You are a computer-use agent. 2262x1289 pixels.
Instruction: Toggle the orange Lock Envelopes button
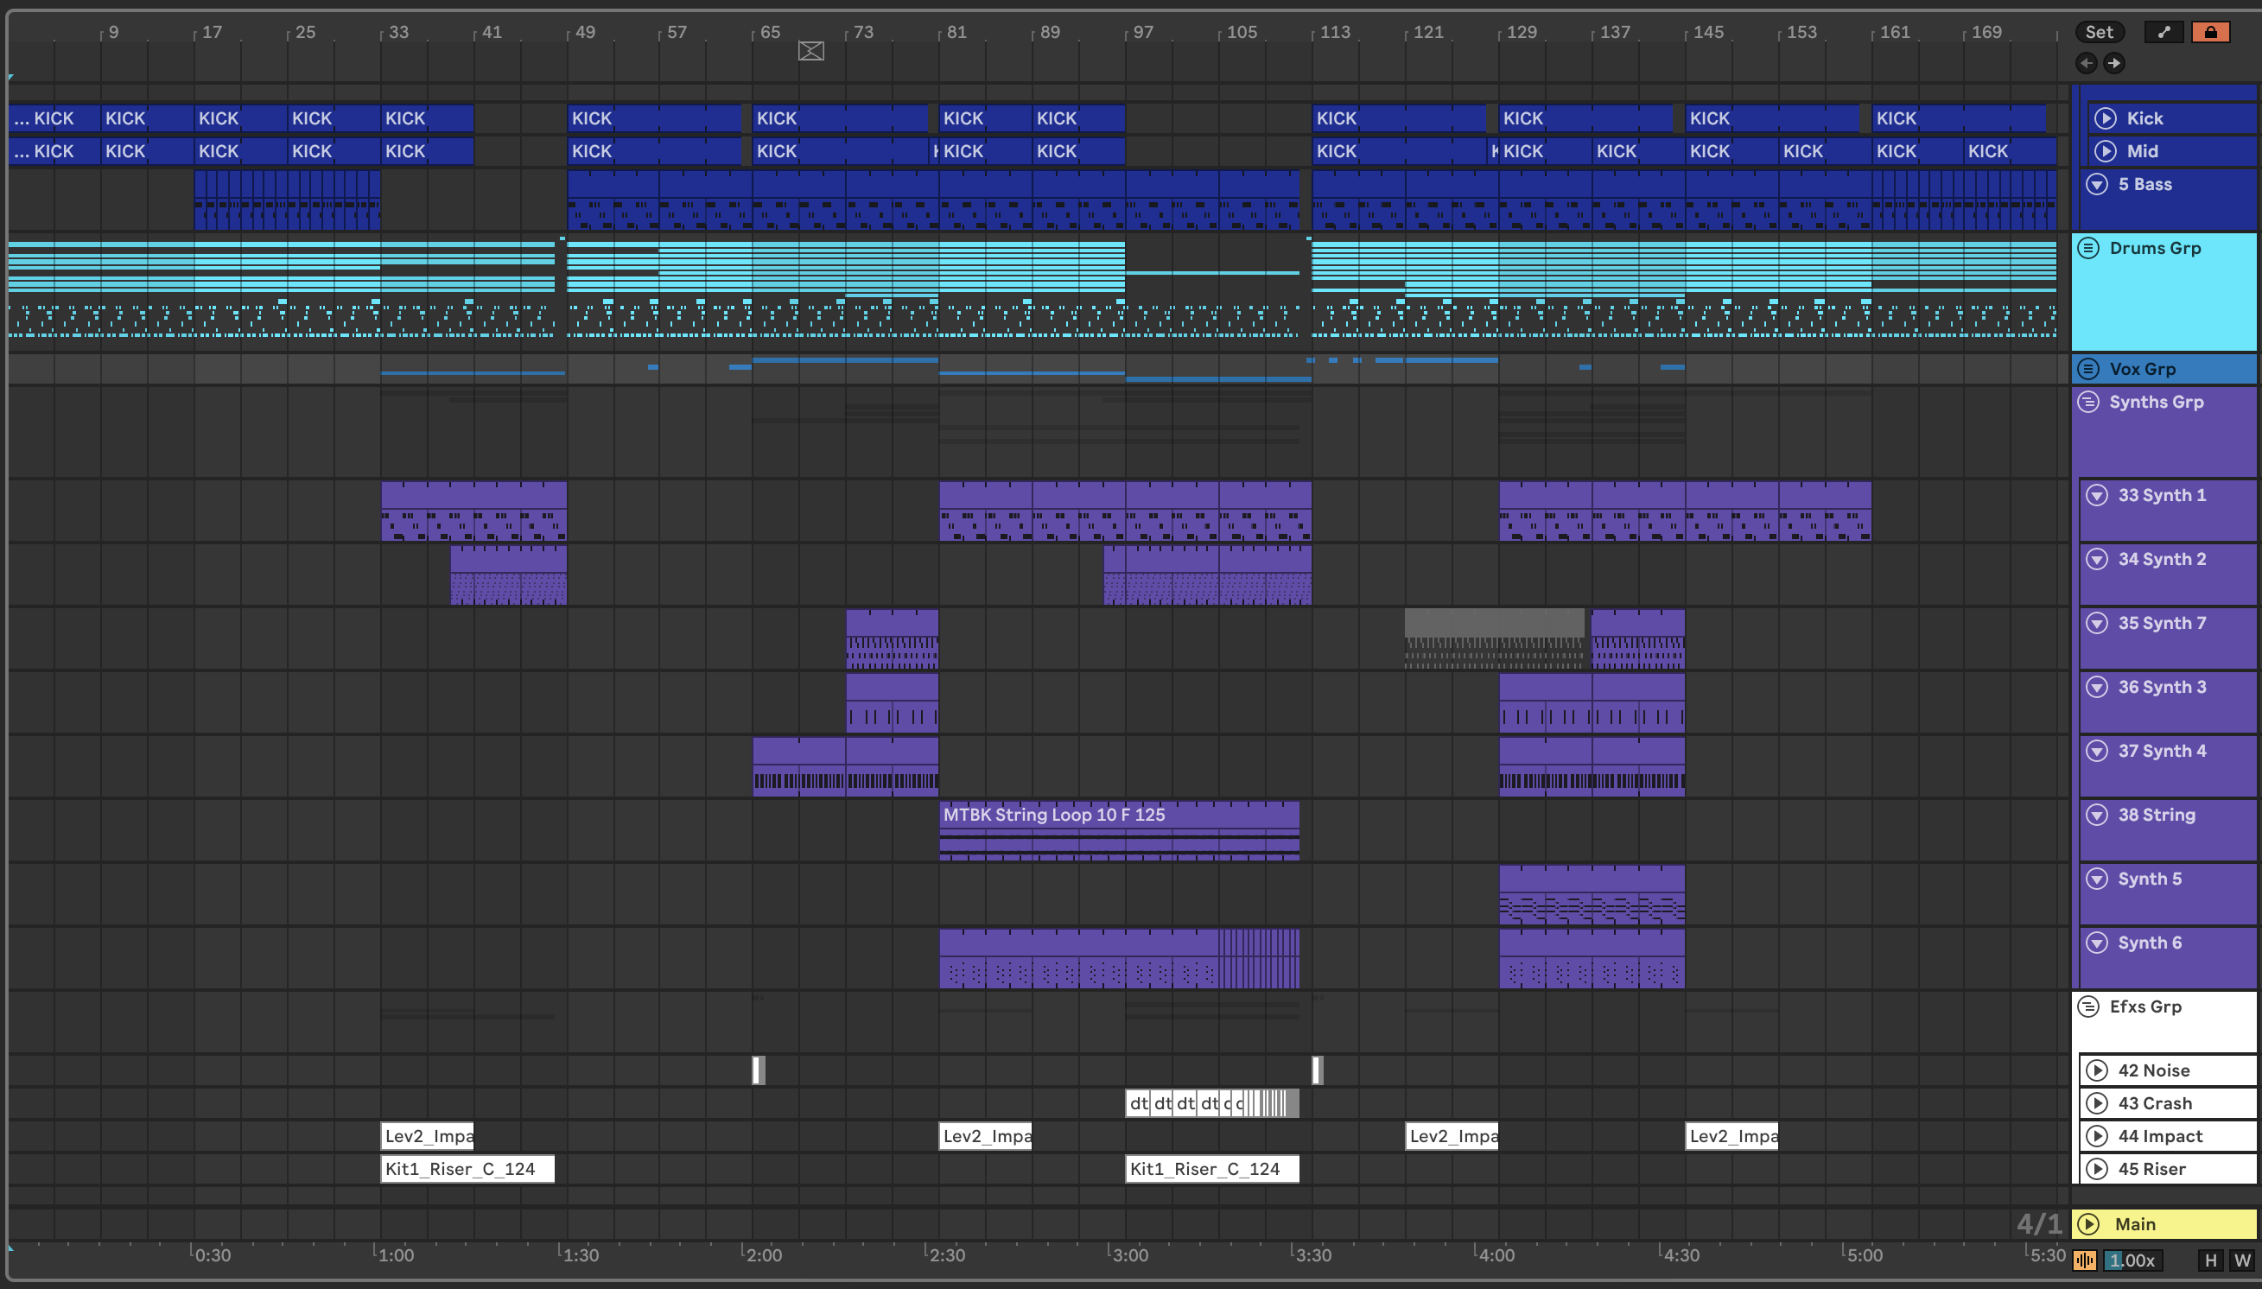[2210, 32]
